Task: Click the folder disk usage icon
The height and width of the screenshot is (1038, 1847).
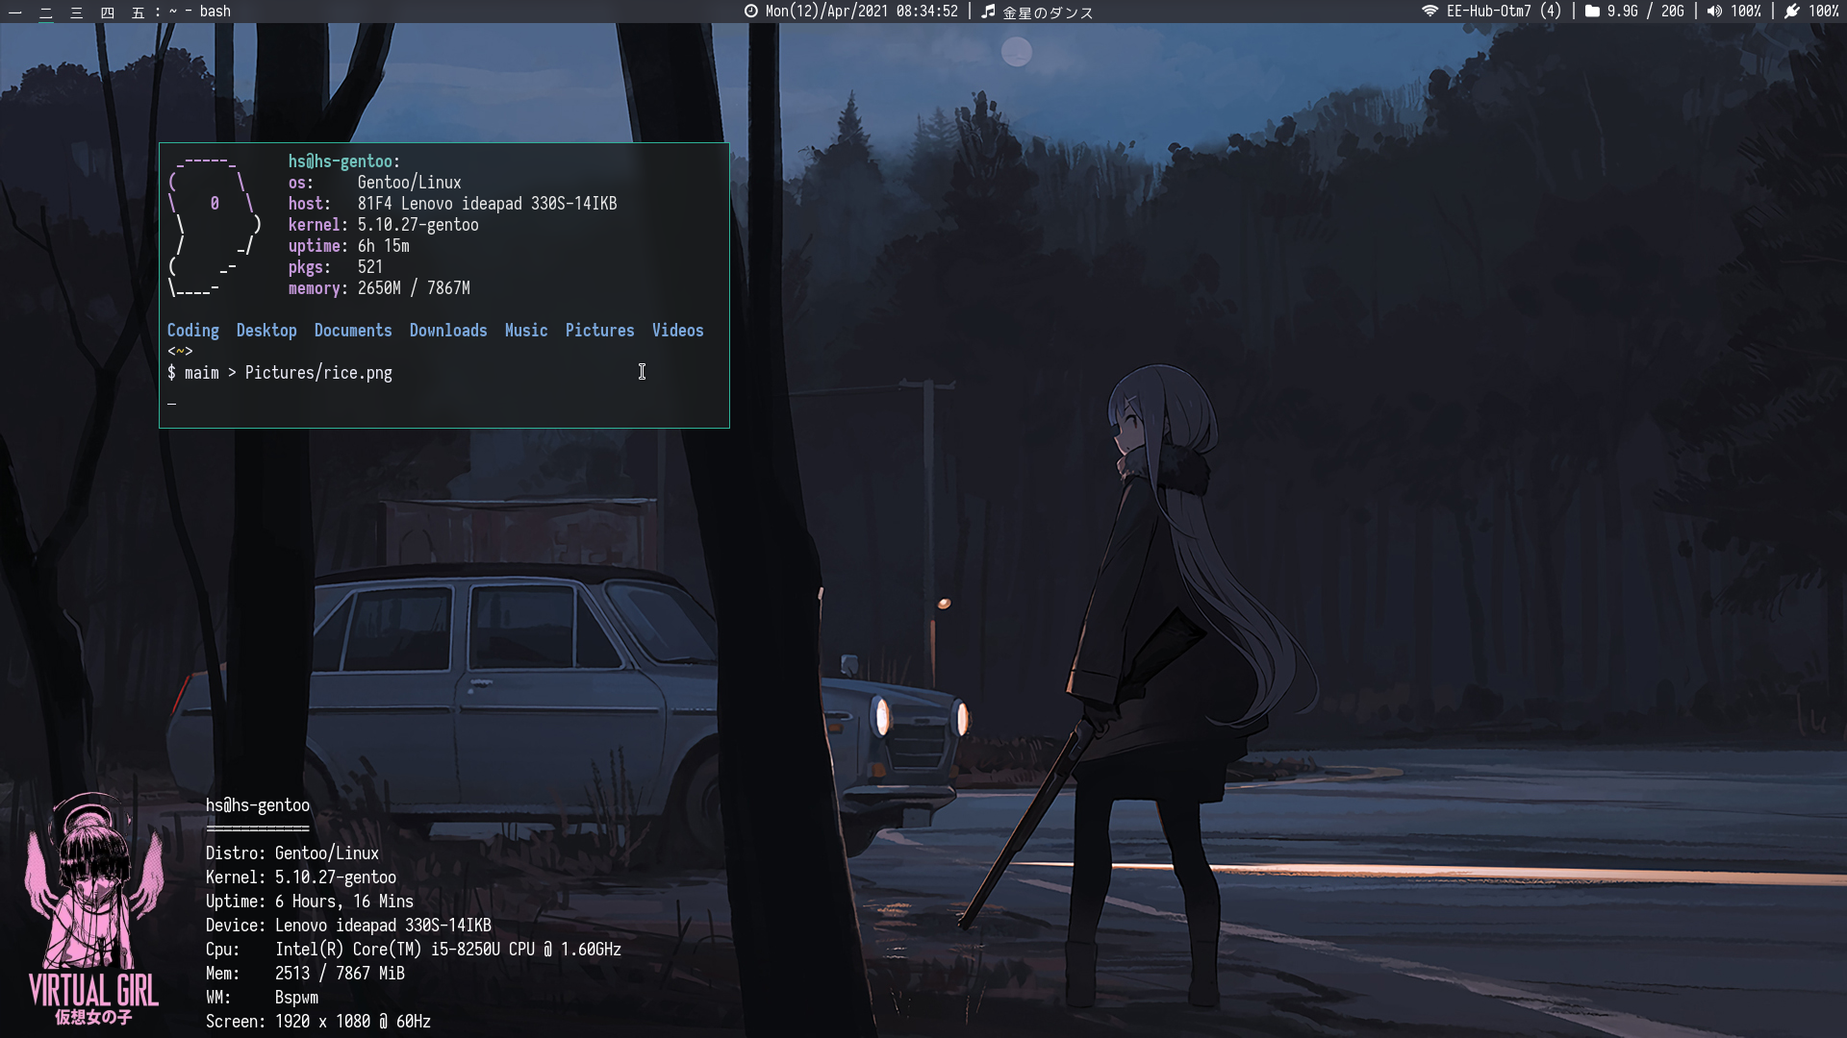Action: click(x=1592, y=12)
